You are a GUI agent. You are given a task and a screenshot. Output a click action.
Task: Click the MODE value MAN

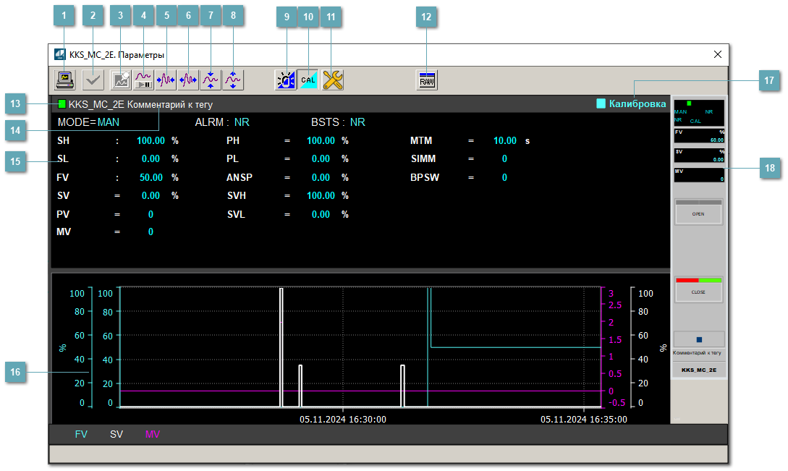(109, 122)
